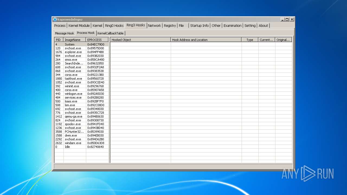Sort by the EPROCESS column header
The height and width of the screenshot is (195, 347).
(x=97, y=40)
